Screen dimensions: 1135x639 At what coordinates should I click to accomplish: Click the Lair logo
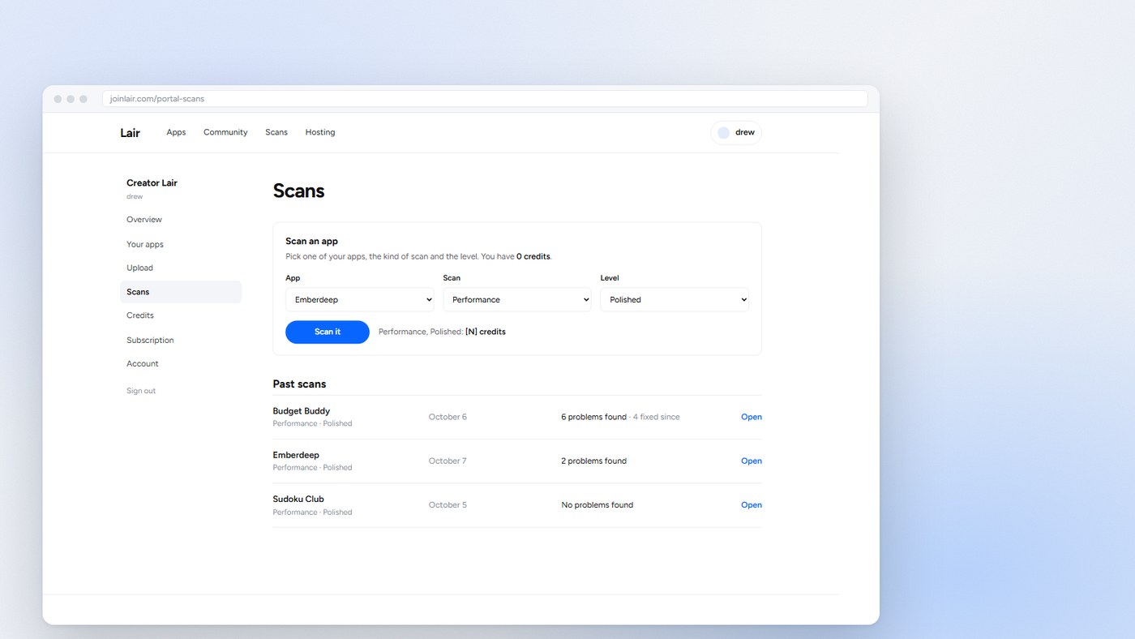(x=130, y=133)
